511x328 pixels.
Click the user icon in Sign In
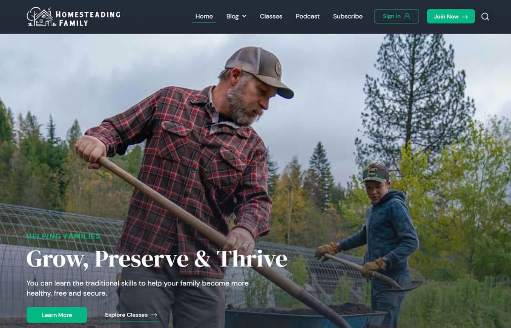coord(407,16)
